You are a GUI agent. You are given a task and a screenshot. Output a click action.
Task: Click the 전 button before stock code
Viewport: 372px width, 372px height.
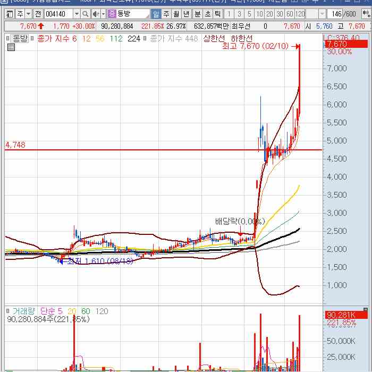coord(38,14)
